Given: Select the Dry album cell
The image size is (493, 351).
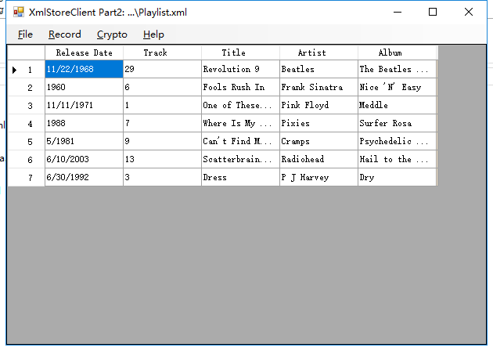Looking at the screenshot, I should point(397,177).
